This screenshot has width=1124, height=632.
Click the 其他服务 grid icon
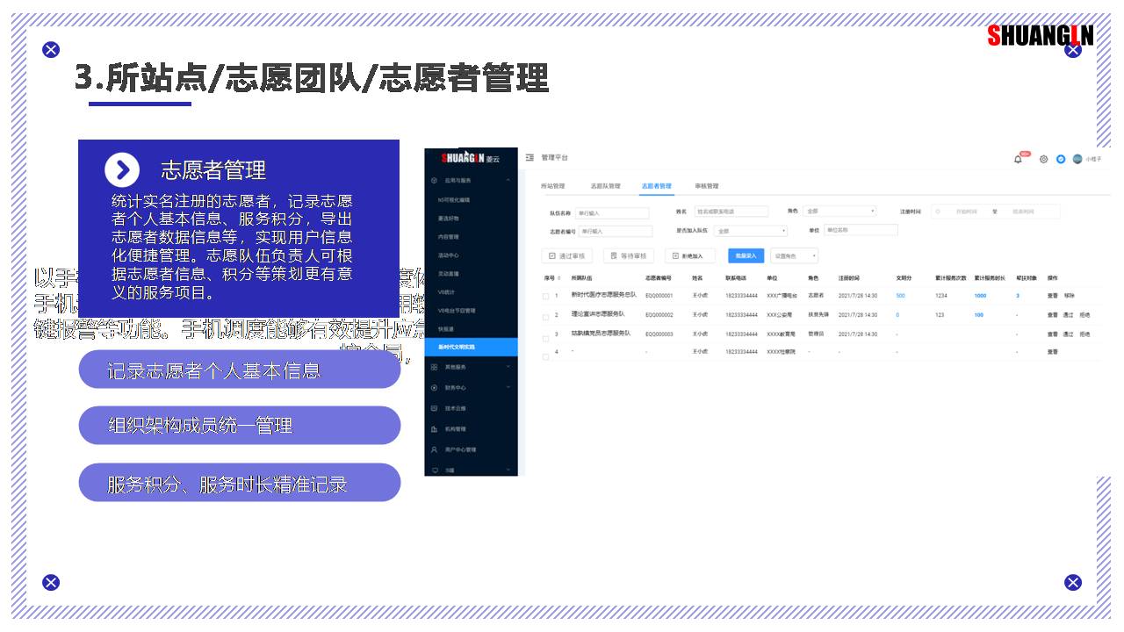tap(435, 367)
